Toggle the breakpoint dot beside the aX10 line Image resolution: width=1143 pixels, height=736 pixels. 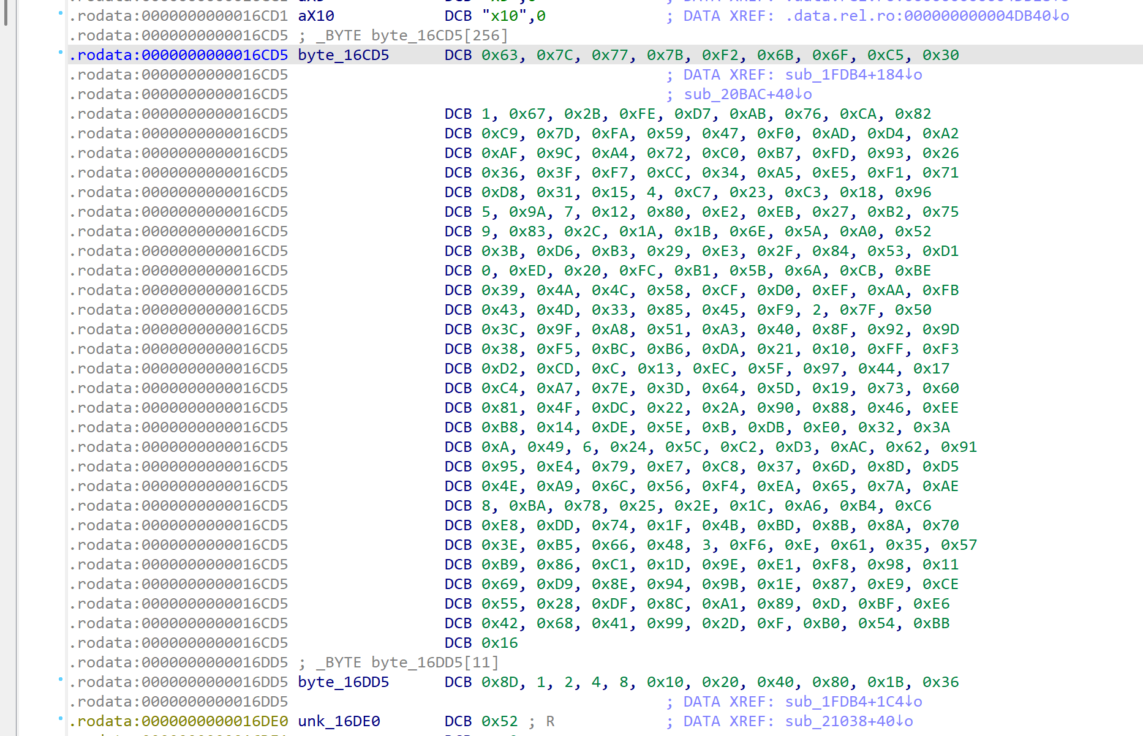click(61, 13)
